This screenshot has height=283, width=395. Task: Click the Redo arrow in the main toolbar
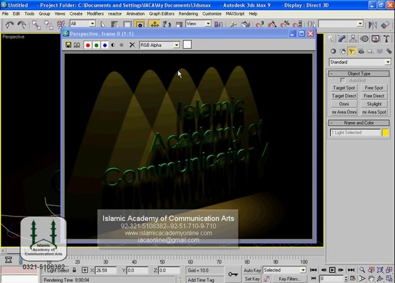tap(22, 25)
